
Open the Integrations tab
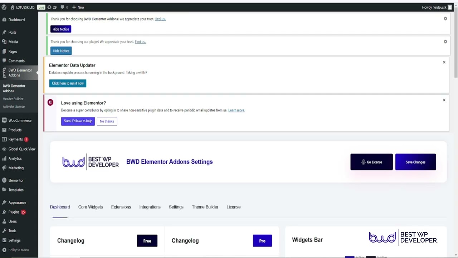pyautogui.click(x=150, y=207)
